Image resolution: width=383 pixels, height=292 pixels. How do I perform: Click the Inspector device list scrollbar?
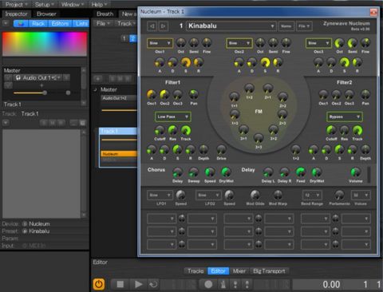point(84,173)
